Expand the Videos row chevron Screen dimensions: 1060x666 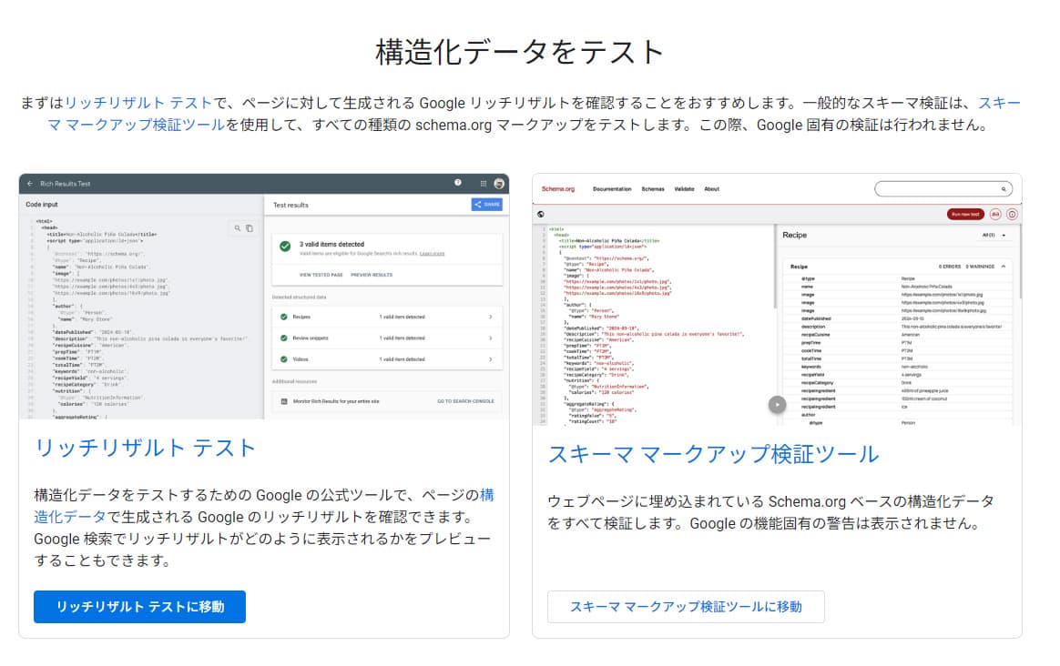(490, 359)
